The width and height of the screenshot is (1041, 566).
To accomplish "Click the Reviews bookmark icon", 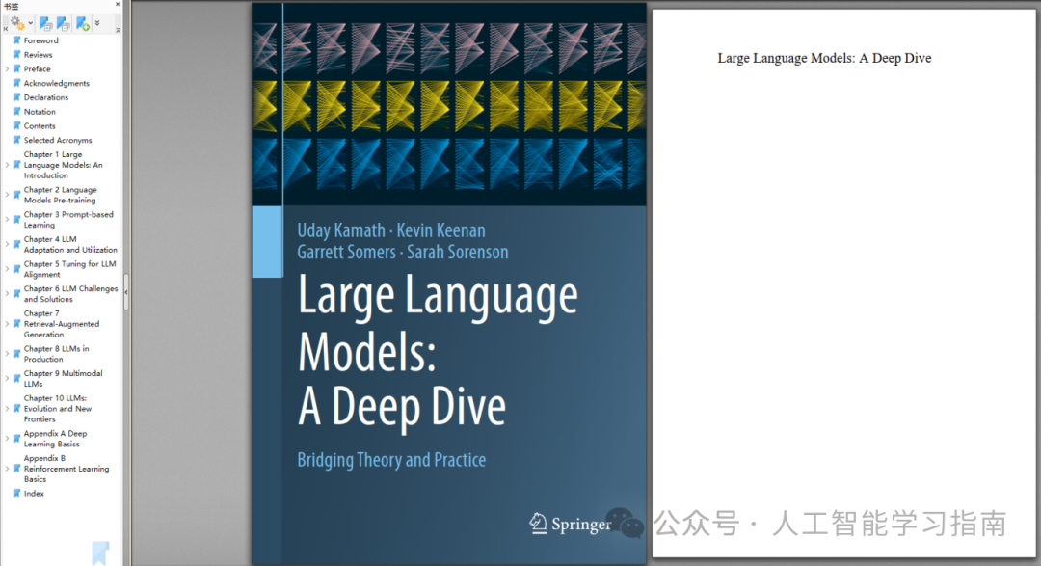I will [x=17, y=54].
